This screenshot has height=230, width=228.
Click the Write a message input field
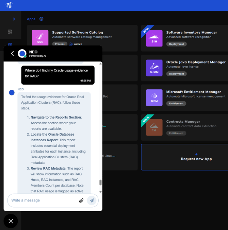(x=44, y=200)
